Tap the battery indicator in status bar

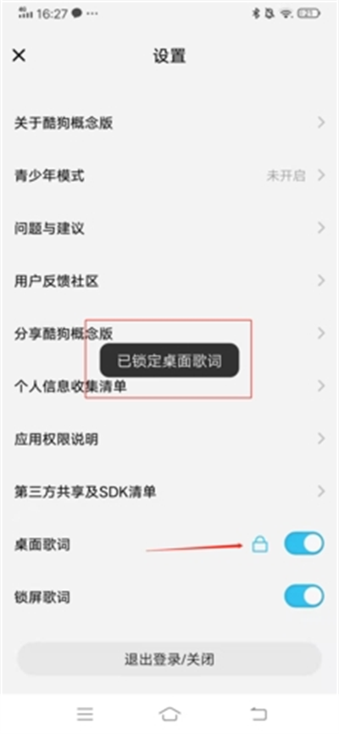point(308,14)
